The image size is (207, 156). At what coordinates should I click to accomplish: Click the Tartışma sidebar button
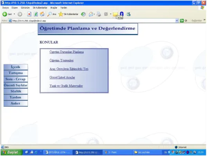click(x=16, y=73)
